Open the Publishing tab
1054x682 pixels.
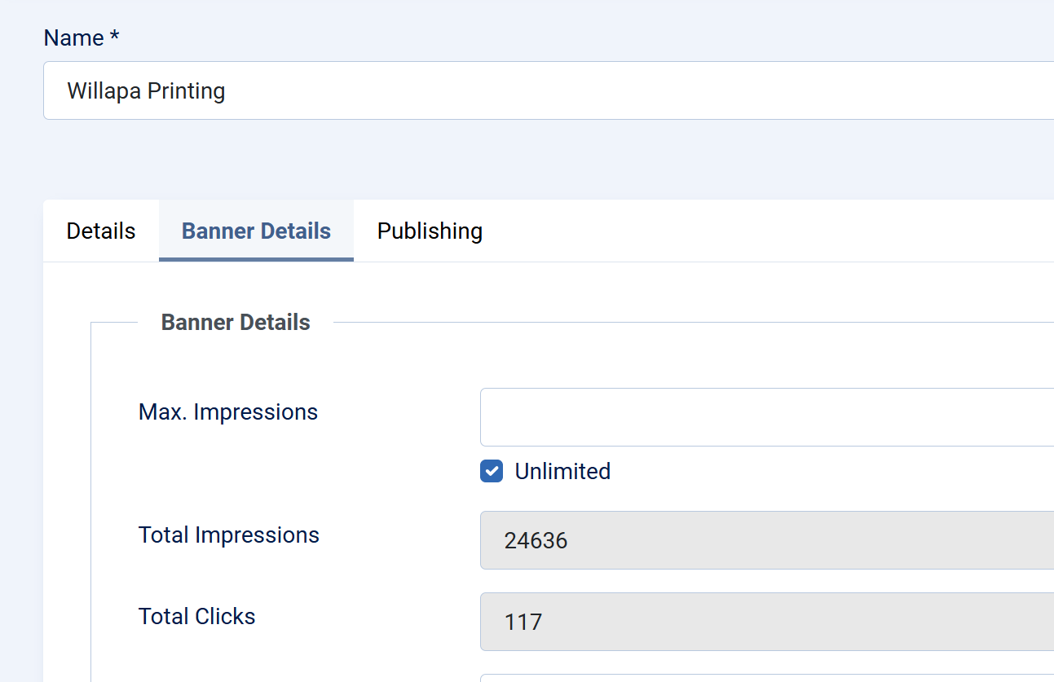pyautogui.click(x=430, y=231)
